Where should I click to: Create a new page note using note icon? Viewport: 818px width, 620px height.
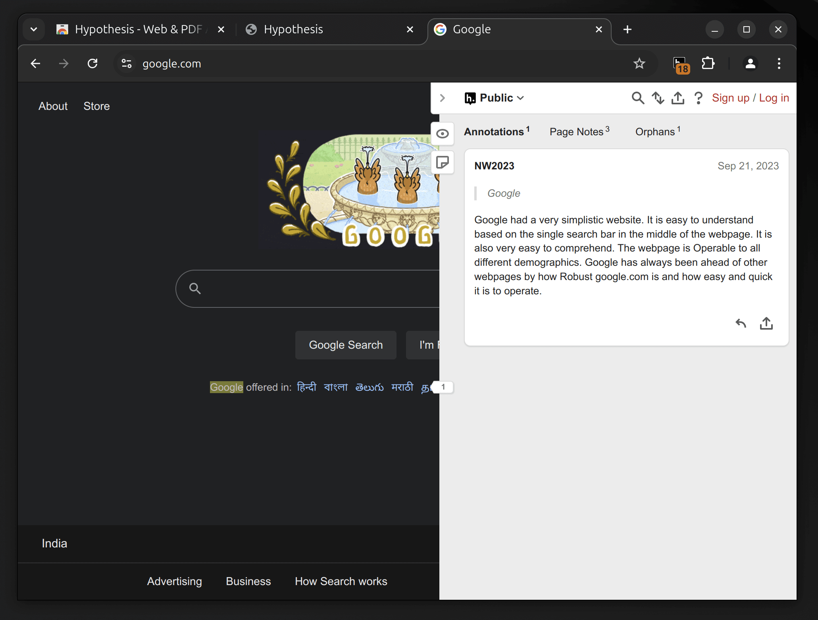click(x=442, y=163)
